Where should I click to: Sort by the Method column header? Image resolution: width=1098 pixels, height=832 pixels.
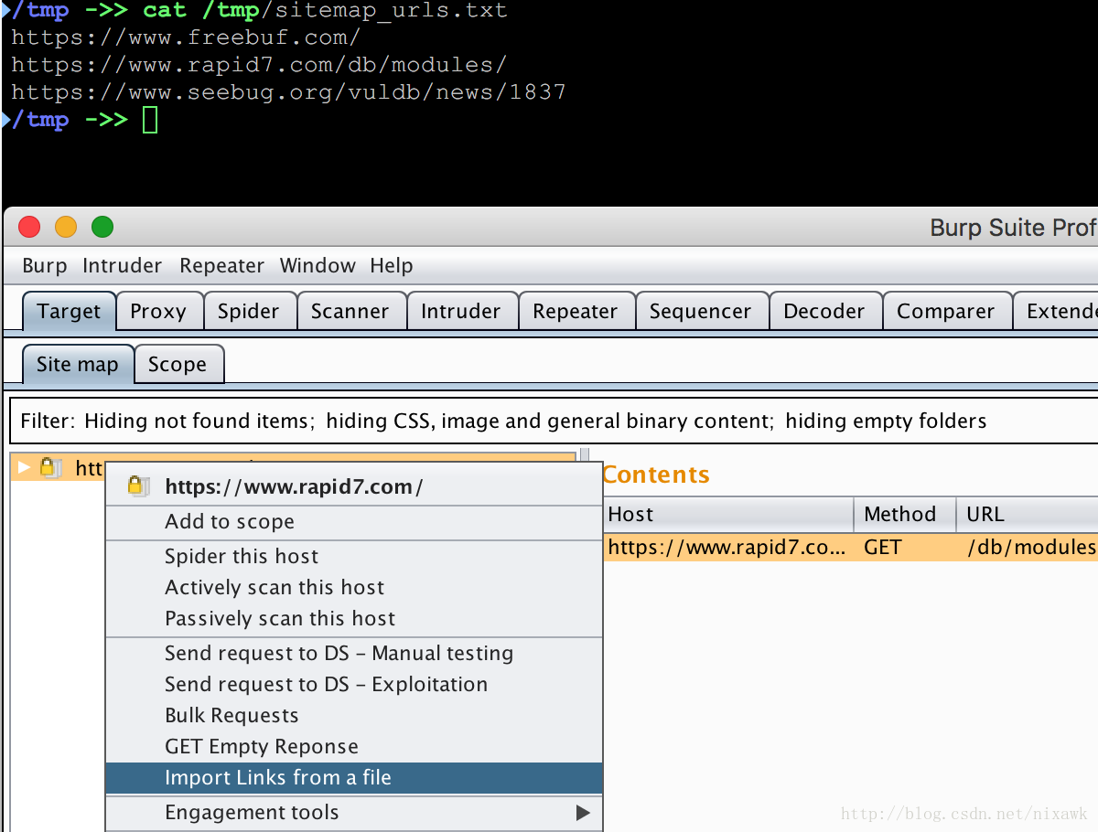[905, 514]
